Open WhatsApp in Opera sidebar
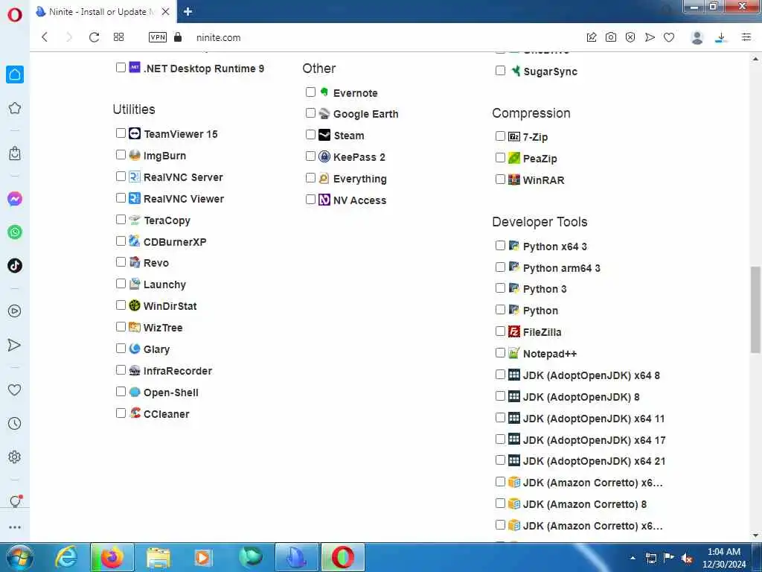The image size is (762, 572). point(15,232)
